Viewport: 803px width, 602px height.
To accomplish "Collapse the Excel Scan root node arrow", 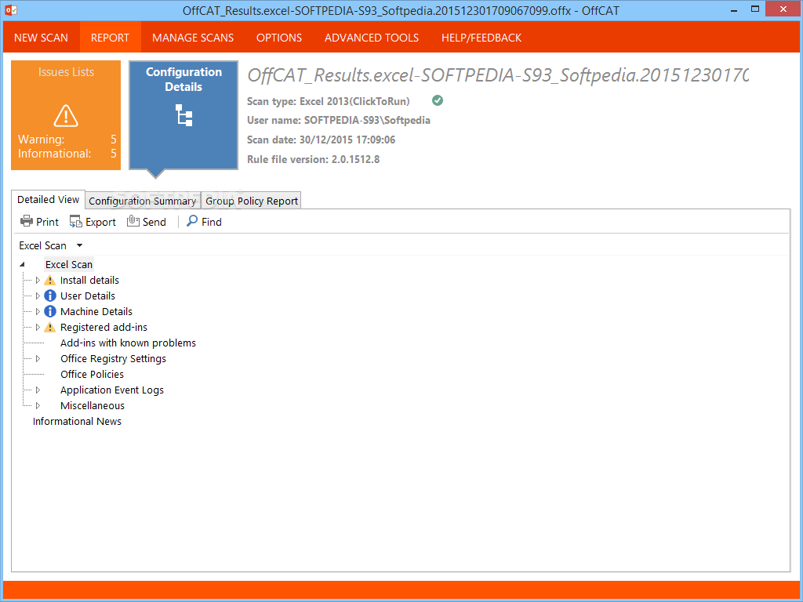I will pyautogui.click(x=22, y=265).
